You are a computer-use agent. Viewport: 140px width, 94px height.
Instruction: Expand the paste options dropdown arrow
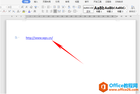tap(19, 37)
